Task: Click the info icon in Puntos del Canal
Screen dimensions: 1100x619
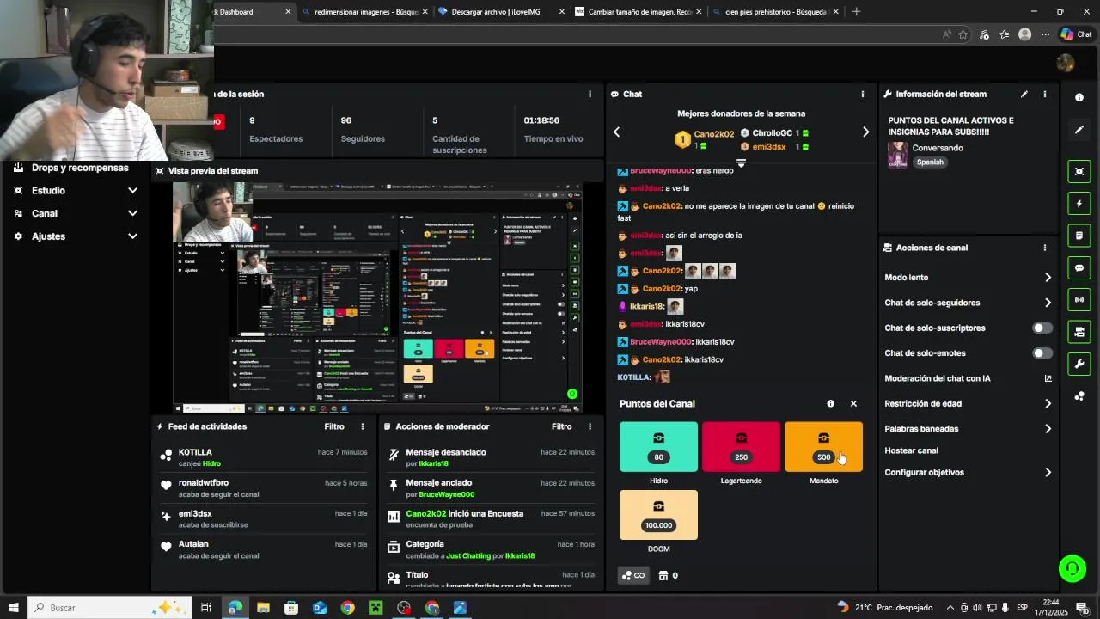Action: coord(830,403)
